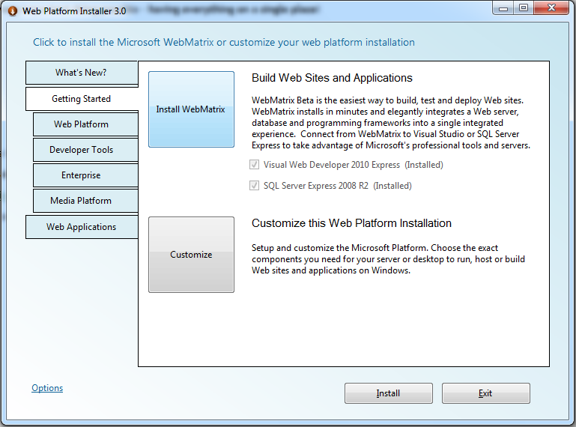Image resolution: width=576 pixels, height=427 pixels.
Task: Go to the Enterprise tab
Action: pos(85,175)
